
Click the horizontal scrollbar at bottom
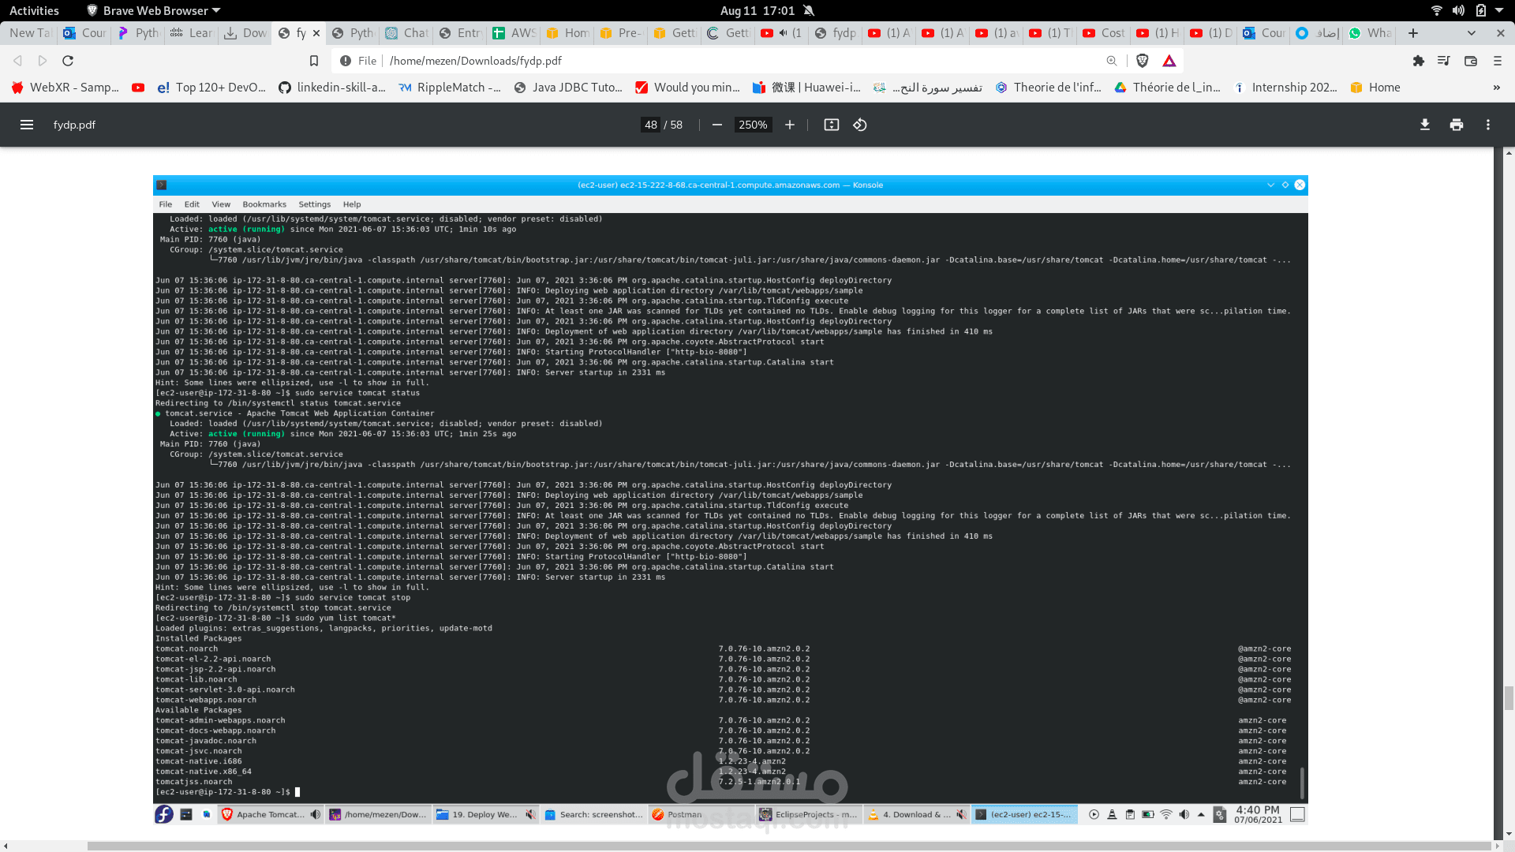click(789, 846)
